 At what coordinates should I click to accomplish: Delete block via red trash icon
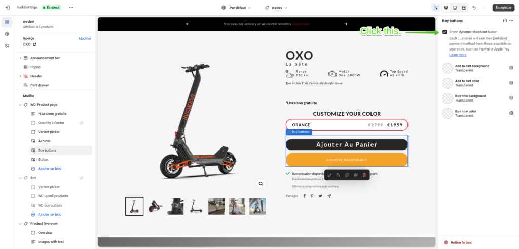point(364,175)
